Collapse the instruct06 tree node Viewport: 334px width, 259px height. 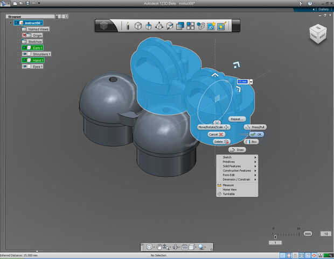click(10, 23)
